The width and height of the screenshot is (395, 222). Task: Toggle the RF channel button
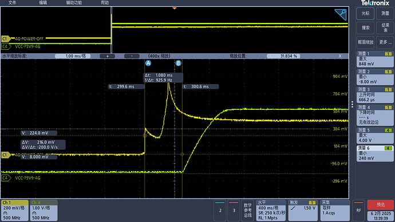[358, 211]
